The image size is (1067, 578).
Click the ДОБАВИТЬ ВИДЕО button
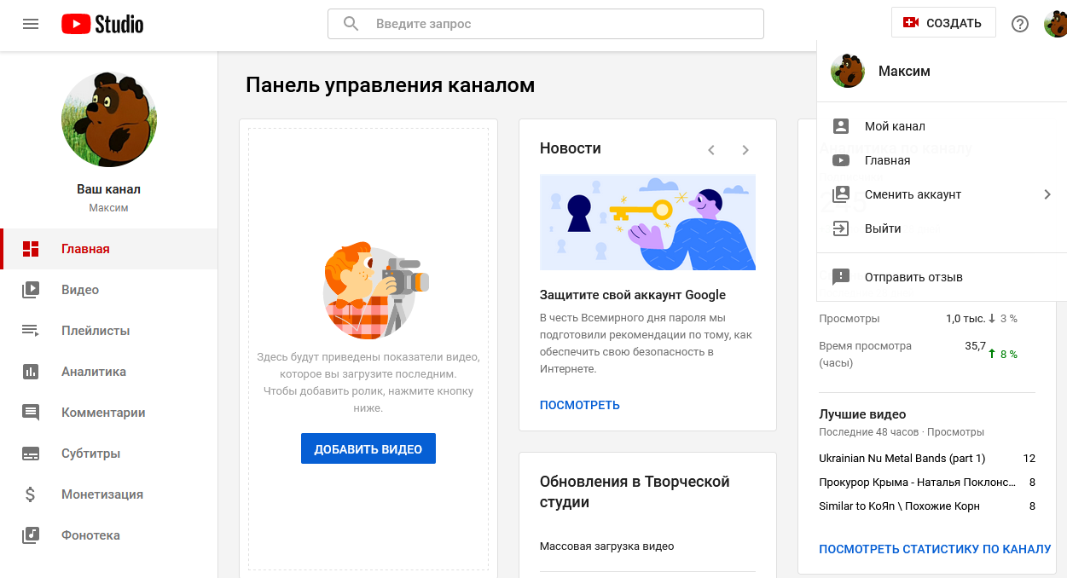(x=368, y=449)
